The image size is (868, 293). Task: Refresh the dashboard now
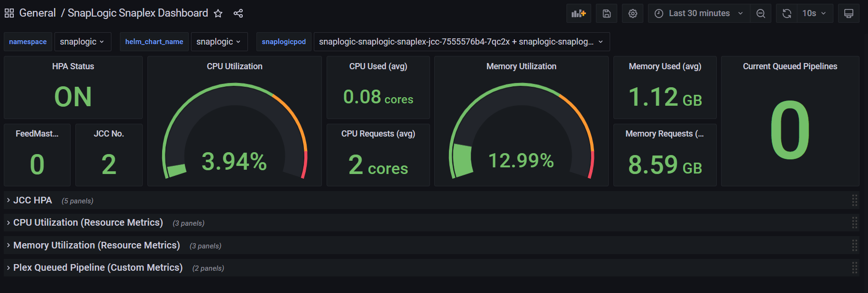[786, 13]
